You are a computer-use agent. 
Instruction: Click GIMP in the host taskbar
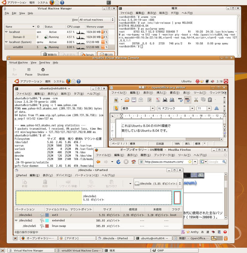[175, 250]
